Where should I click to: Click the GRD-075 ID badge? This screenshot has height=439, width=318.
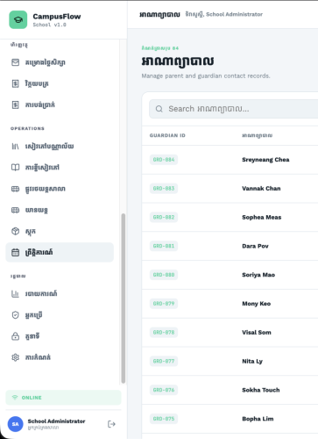click(164, 419)
